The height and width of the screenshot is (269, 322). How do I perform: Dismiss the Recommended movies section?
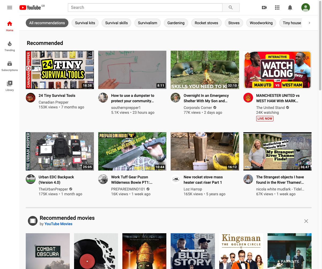306,221
